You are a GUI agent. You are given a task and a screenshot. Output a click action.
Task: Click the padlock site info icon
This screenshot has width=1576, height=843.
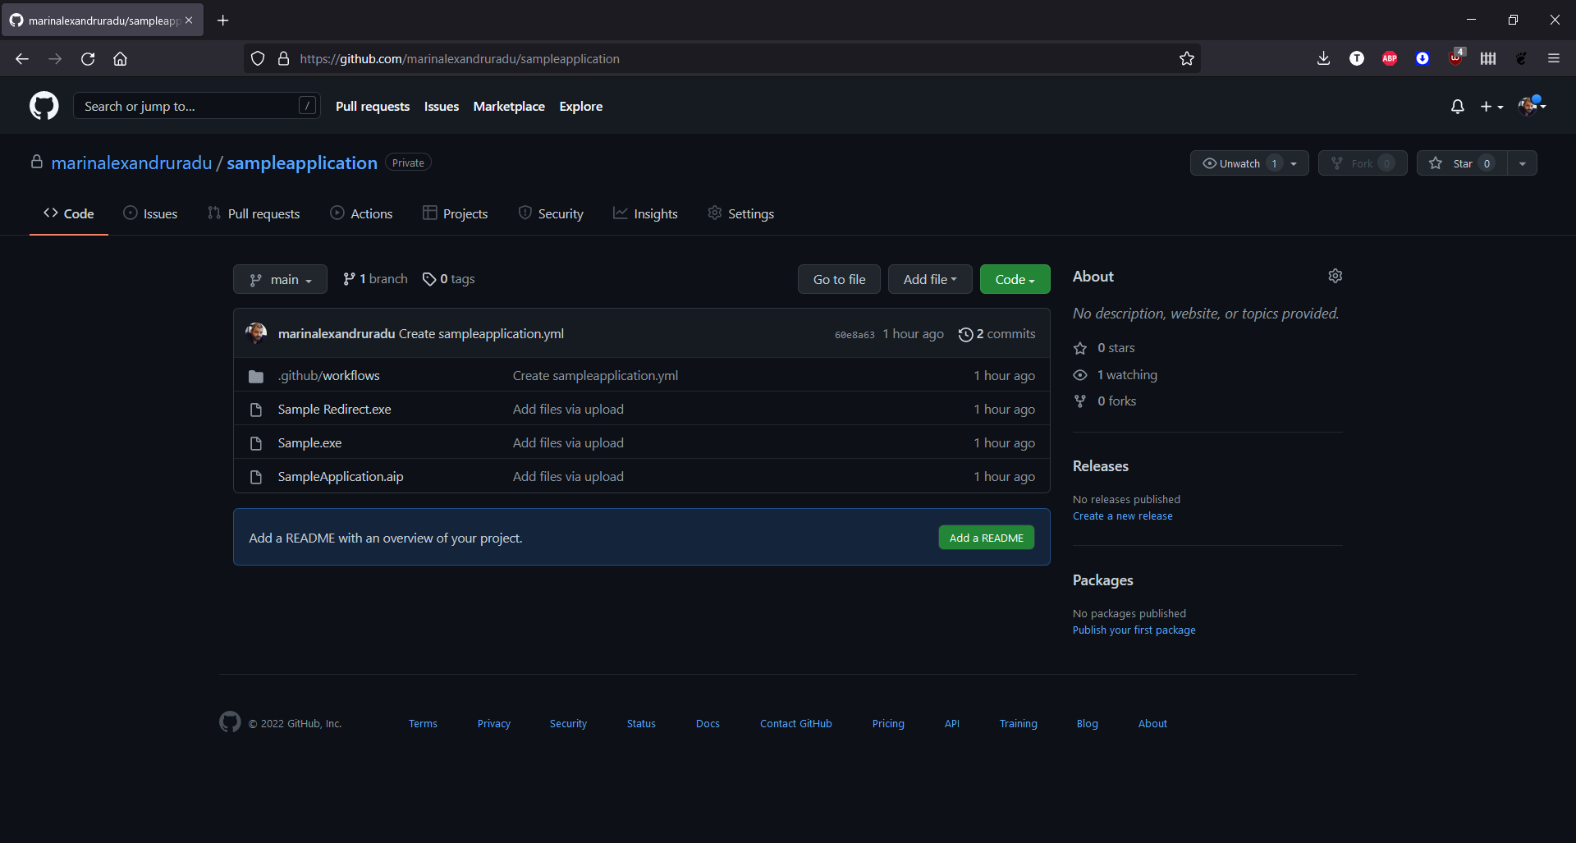point(283,58)
